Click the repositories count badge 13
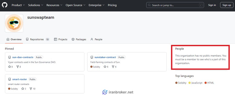This screenshot has width=235, height=96. 48,39
